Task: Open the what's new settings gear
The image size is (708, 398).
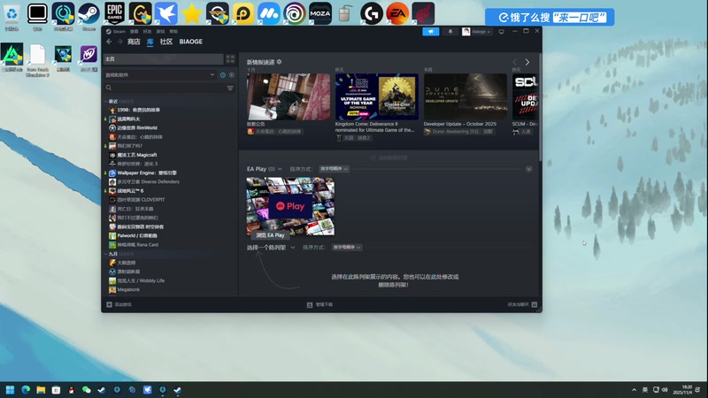Action: (x=279, y=62)
